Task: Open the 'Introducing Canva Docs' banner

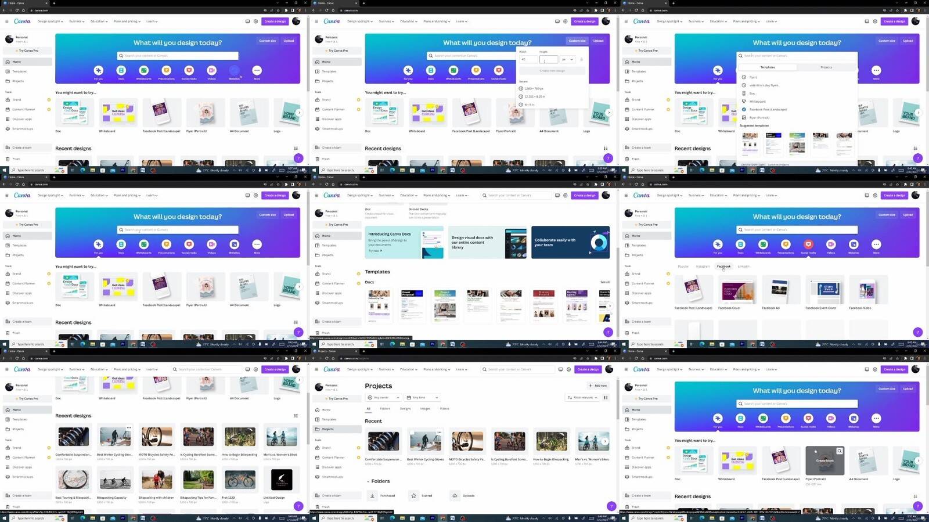Action: click(404, 242)
